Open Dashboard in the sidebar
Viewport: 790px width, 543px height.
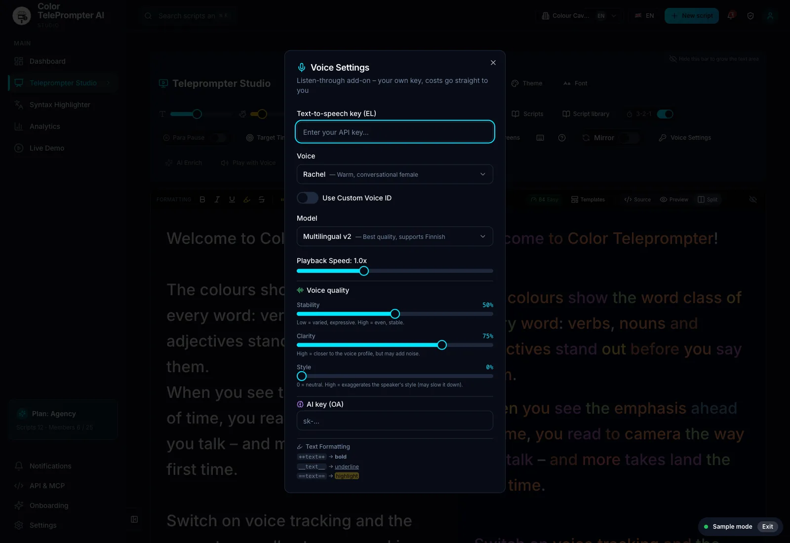coord(63,61)
